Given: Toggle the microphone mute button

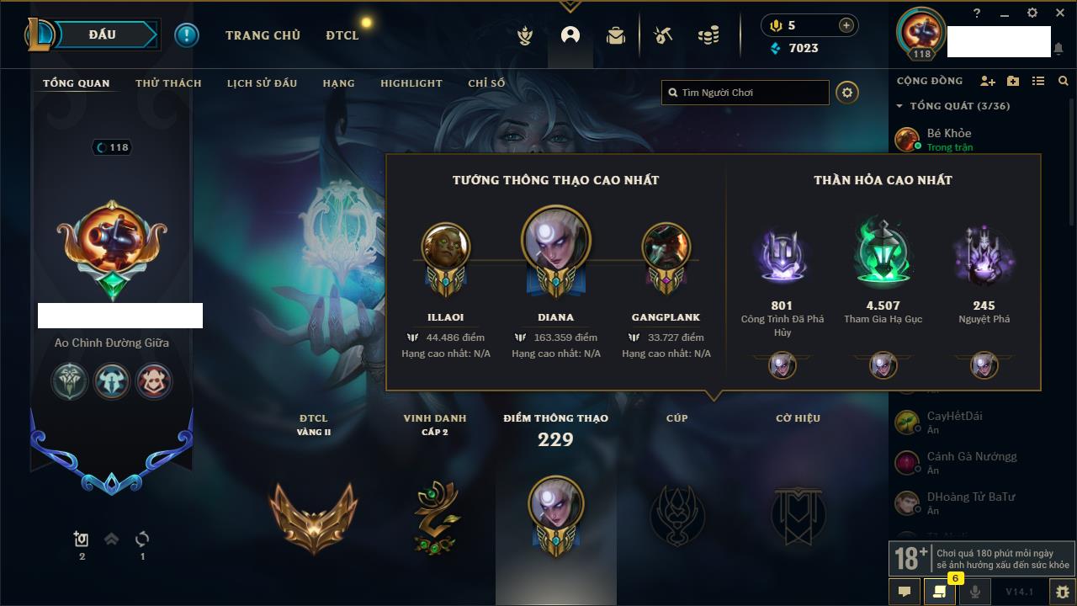Looking at the screenshot, I should coord(975,592).
